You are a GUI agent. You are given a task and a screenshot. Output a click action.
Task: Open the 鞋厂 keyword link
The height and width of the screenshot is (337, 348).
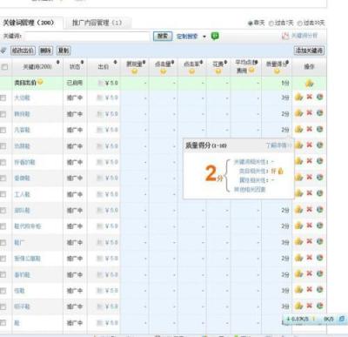[x=18, y=242]
